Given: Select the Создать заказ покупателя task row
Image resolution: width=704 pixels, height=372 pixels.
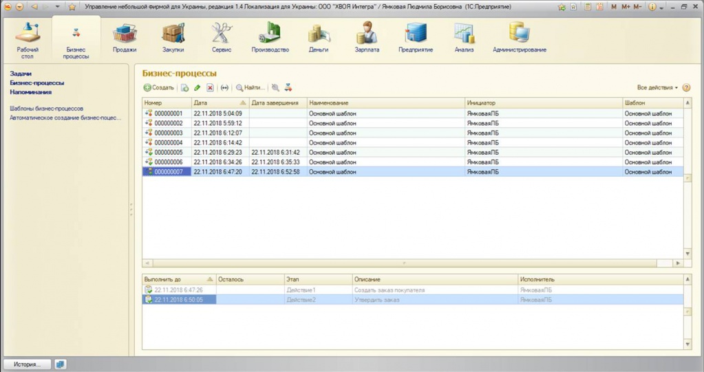Looking at the screenshot, I should pyautogui.click(x=413, y=290).
